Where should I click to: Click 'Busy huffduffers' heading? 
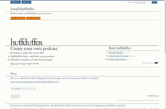click(x=120, y=48)
